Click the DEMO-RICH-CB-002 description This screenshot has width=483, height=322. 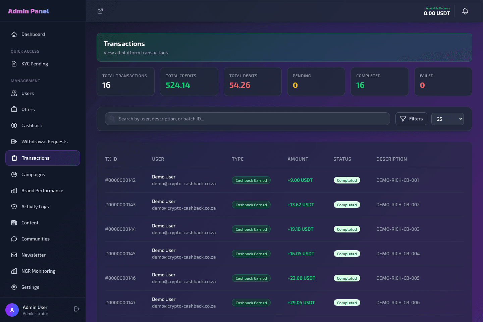[398, 205]
